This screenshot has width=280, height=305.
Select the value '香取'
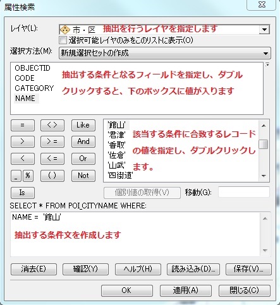point(116,145)
